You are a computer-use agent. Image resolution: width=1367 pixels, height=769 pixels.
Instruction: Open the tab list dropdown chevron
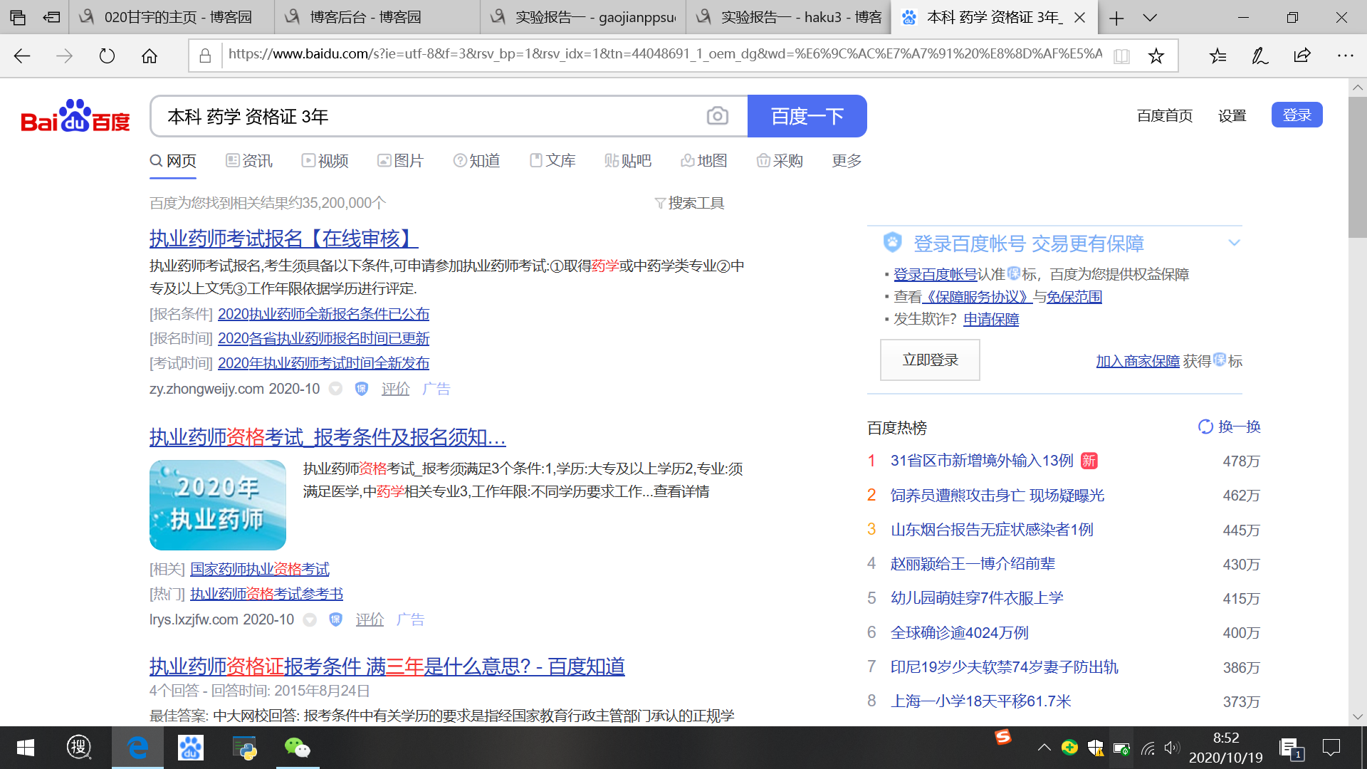pos(1150,18)
